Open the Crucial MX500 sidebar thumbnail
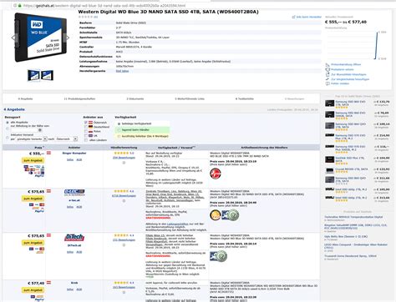This screenshot has width=396, height=302. point(329,170)
